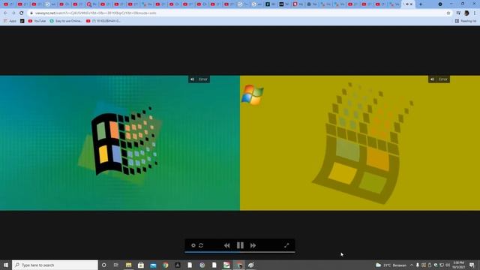Close the active viewsync tab
480x270 pixels.
point(412,4)
